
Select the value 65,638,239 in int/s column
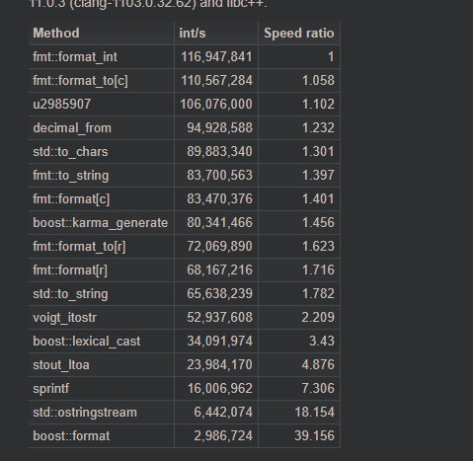(x=219, y=294)
